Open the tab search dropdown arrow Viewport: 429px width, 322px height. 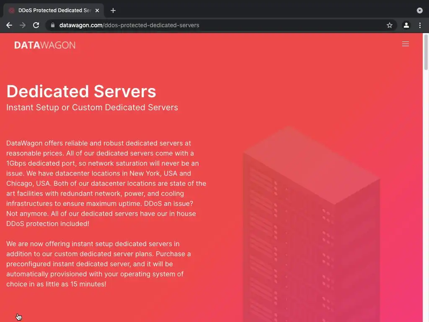420,10
